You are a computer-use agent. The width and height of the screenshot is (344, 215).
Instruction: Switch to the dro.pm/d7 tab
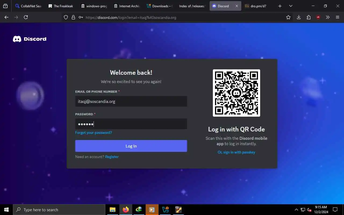[258, 6]
